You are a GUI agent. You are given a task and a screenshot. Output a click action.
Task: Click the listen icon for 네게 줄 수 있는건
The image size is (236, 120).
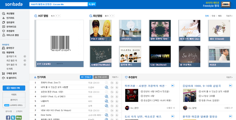click(x=107, y=87)
